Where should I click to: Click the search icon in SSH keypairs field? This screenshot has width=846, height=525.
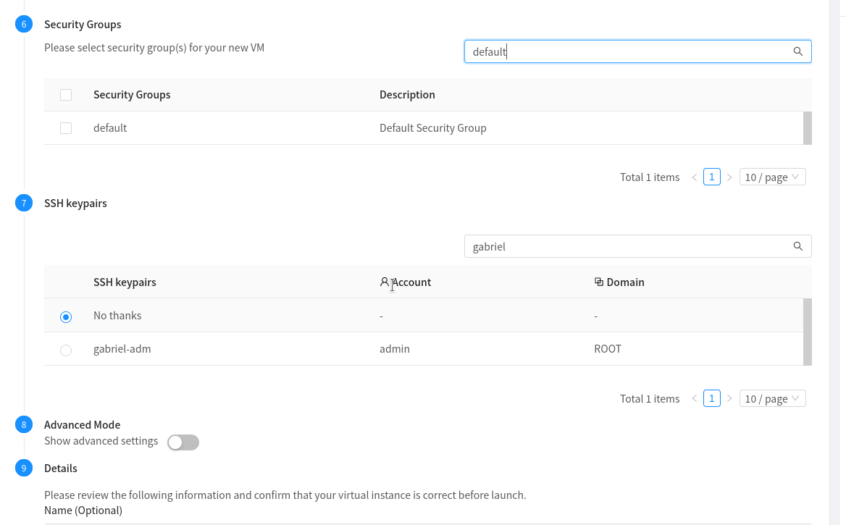[x=797, y=246]
